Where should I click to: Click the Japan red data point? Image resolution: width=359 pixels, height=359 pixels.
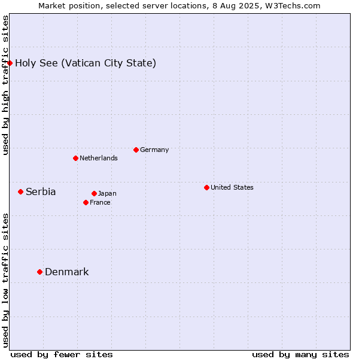click(x=94, y=194)
